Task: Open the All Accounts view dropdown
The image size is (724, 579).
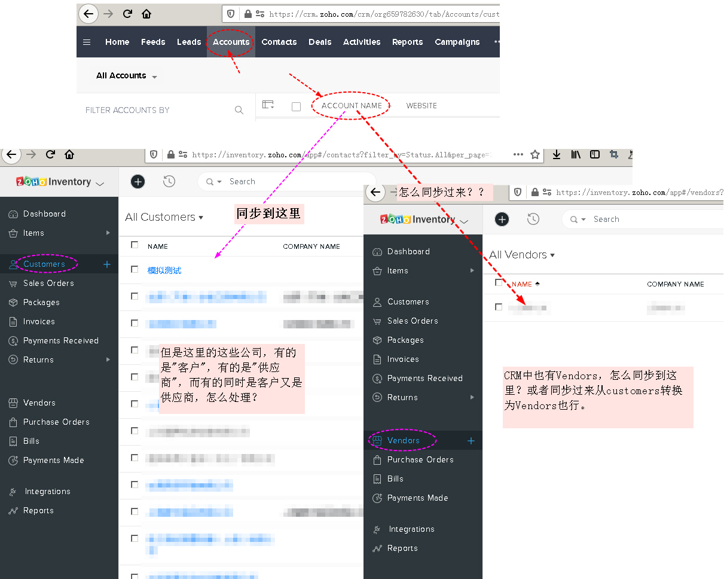Action: [126, 76]
